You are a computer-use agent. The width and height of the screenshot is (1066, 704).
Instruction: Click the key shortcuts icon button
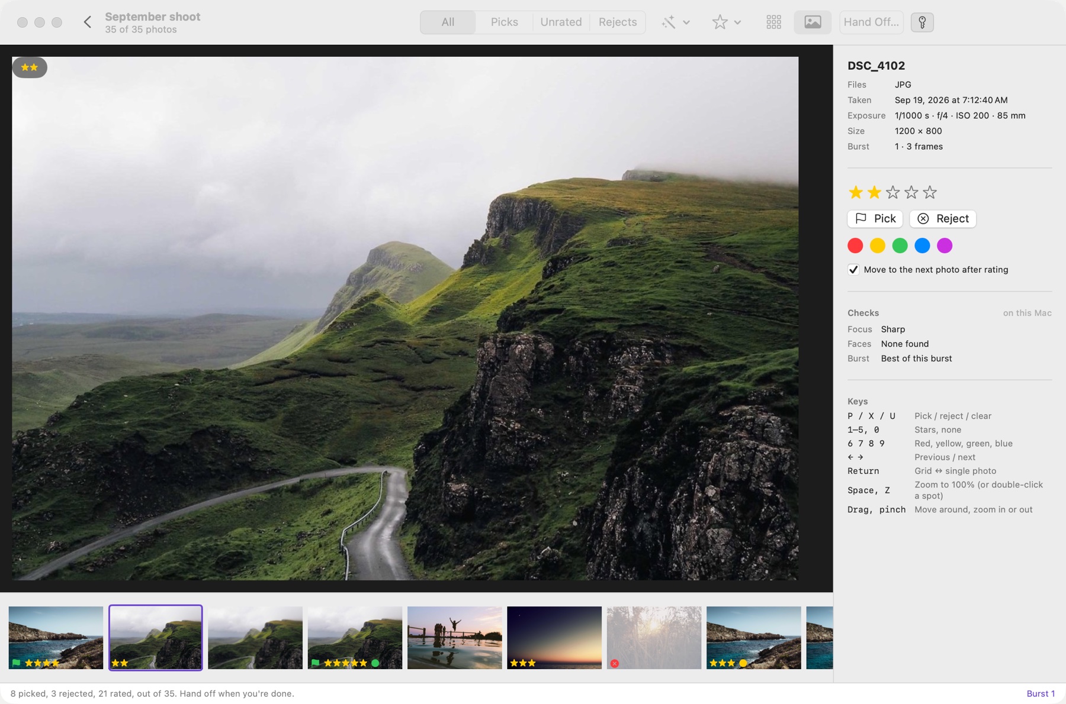(x=922, y=22)
